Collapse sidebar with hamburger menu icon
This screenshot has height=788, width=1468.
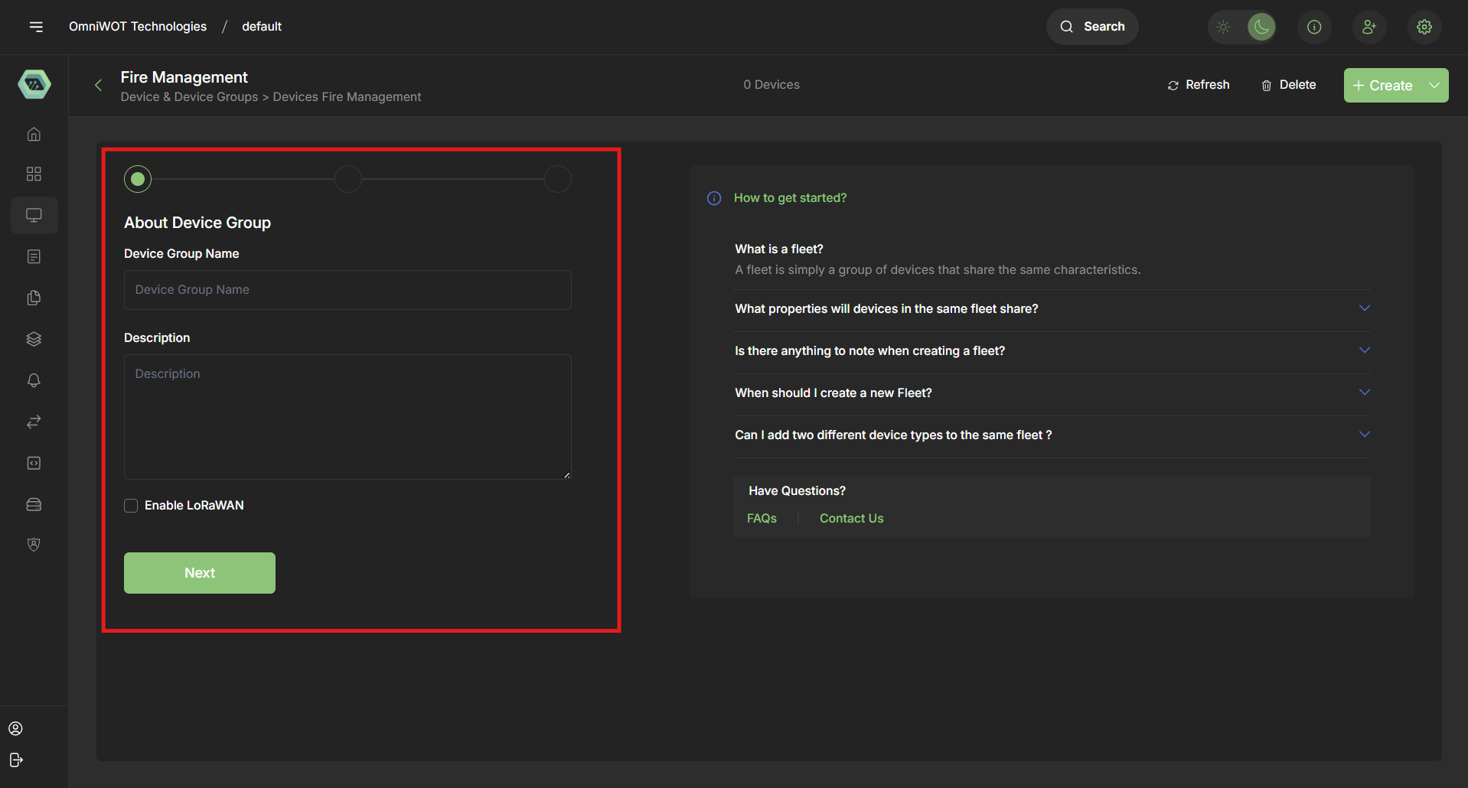coord(37,26)
